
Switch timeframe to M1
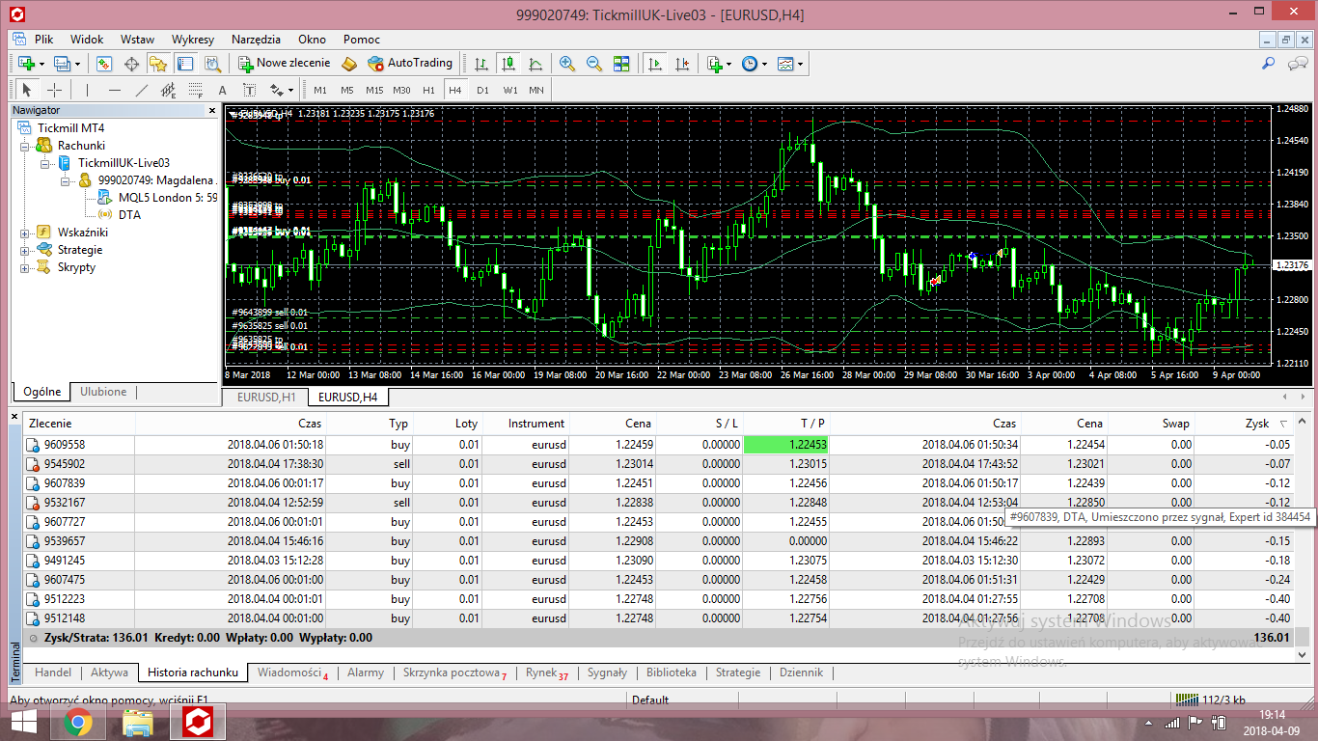320,90
